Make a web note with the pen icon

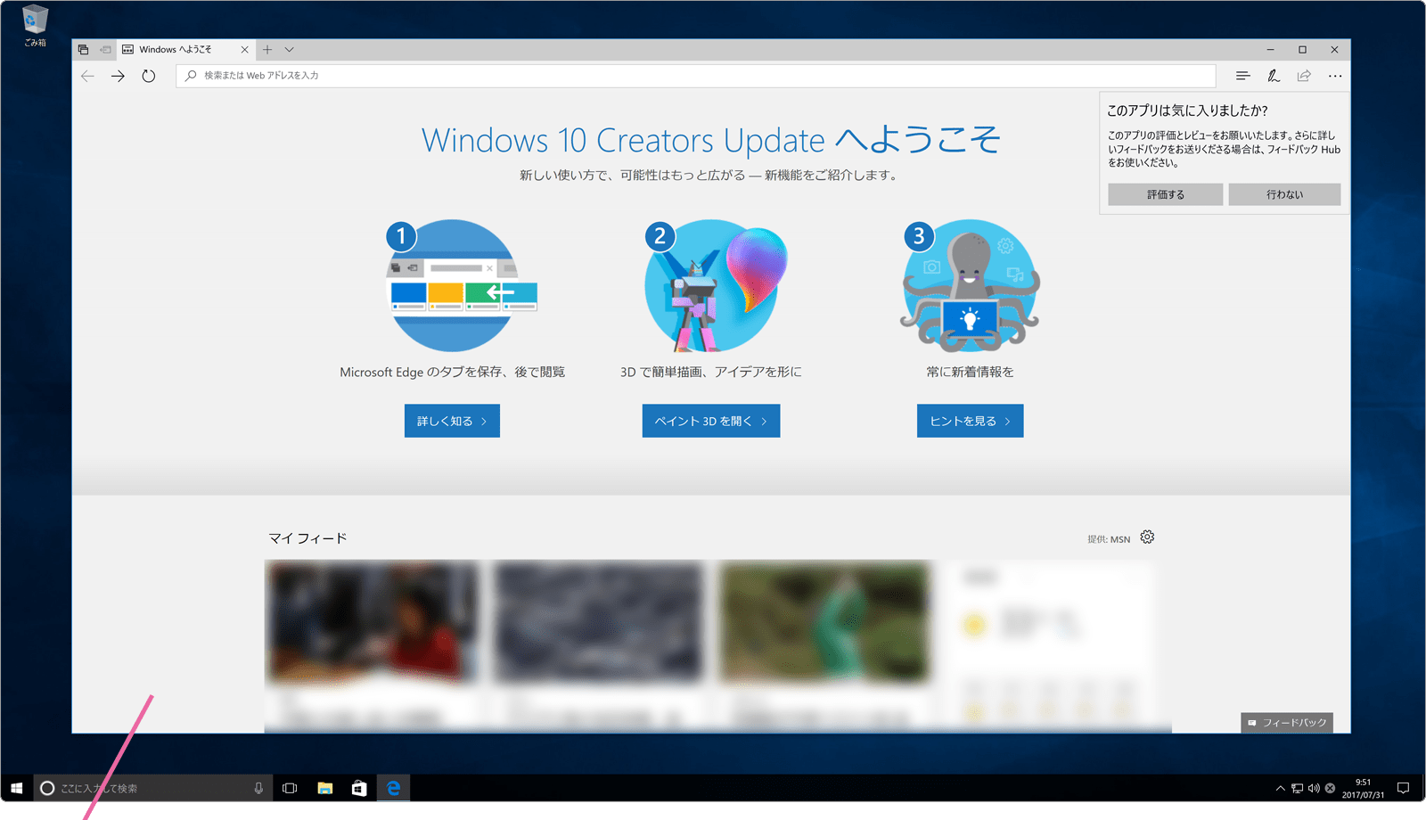1274,76
